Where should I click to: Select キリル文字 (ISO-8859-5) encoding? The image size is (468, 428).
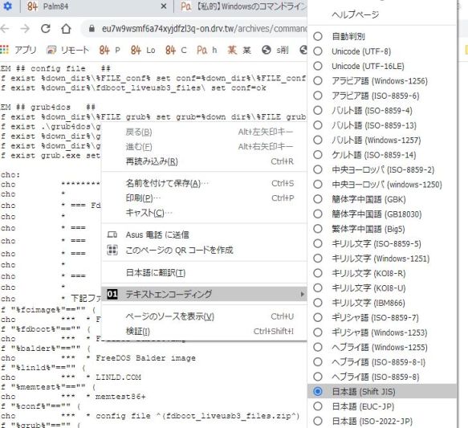(x=382, y=243)
